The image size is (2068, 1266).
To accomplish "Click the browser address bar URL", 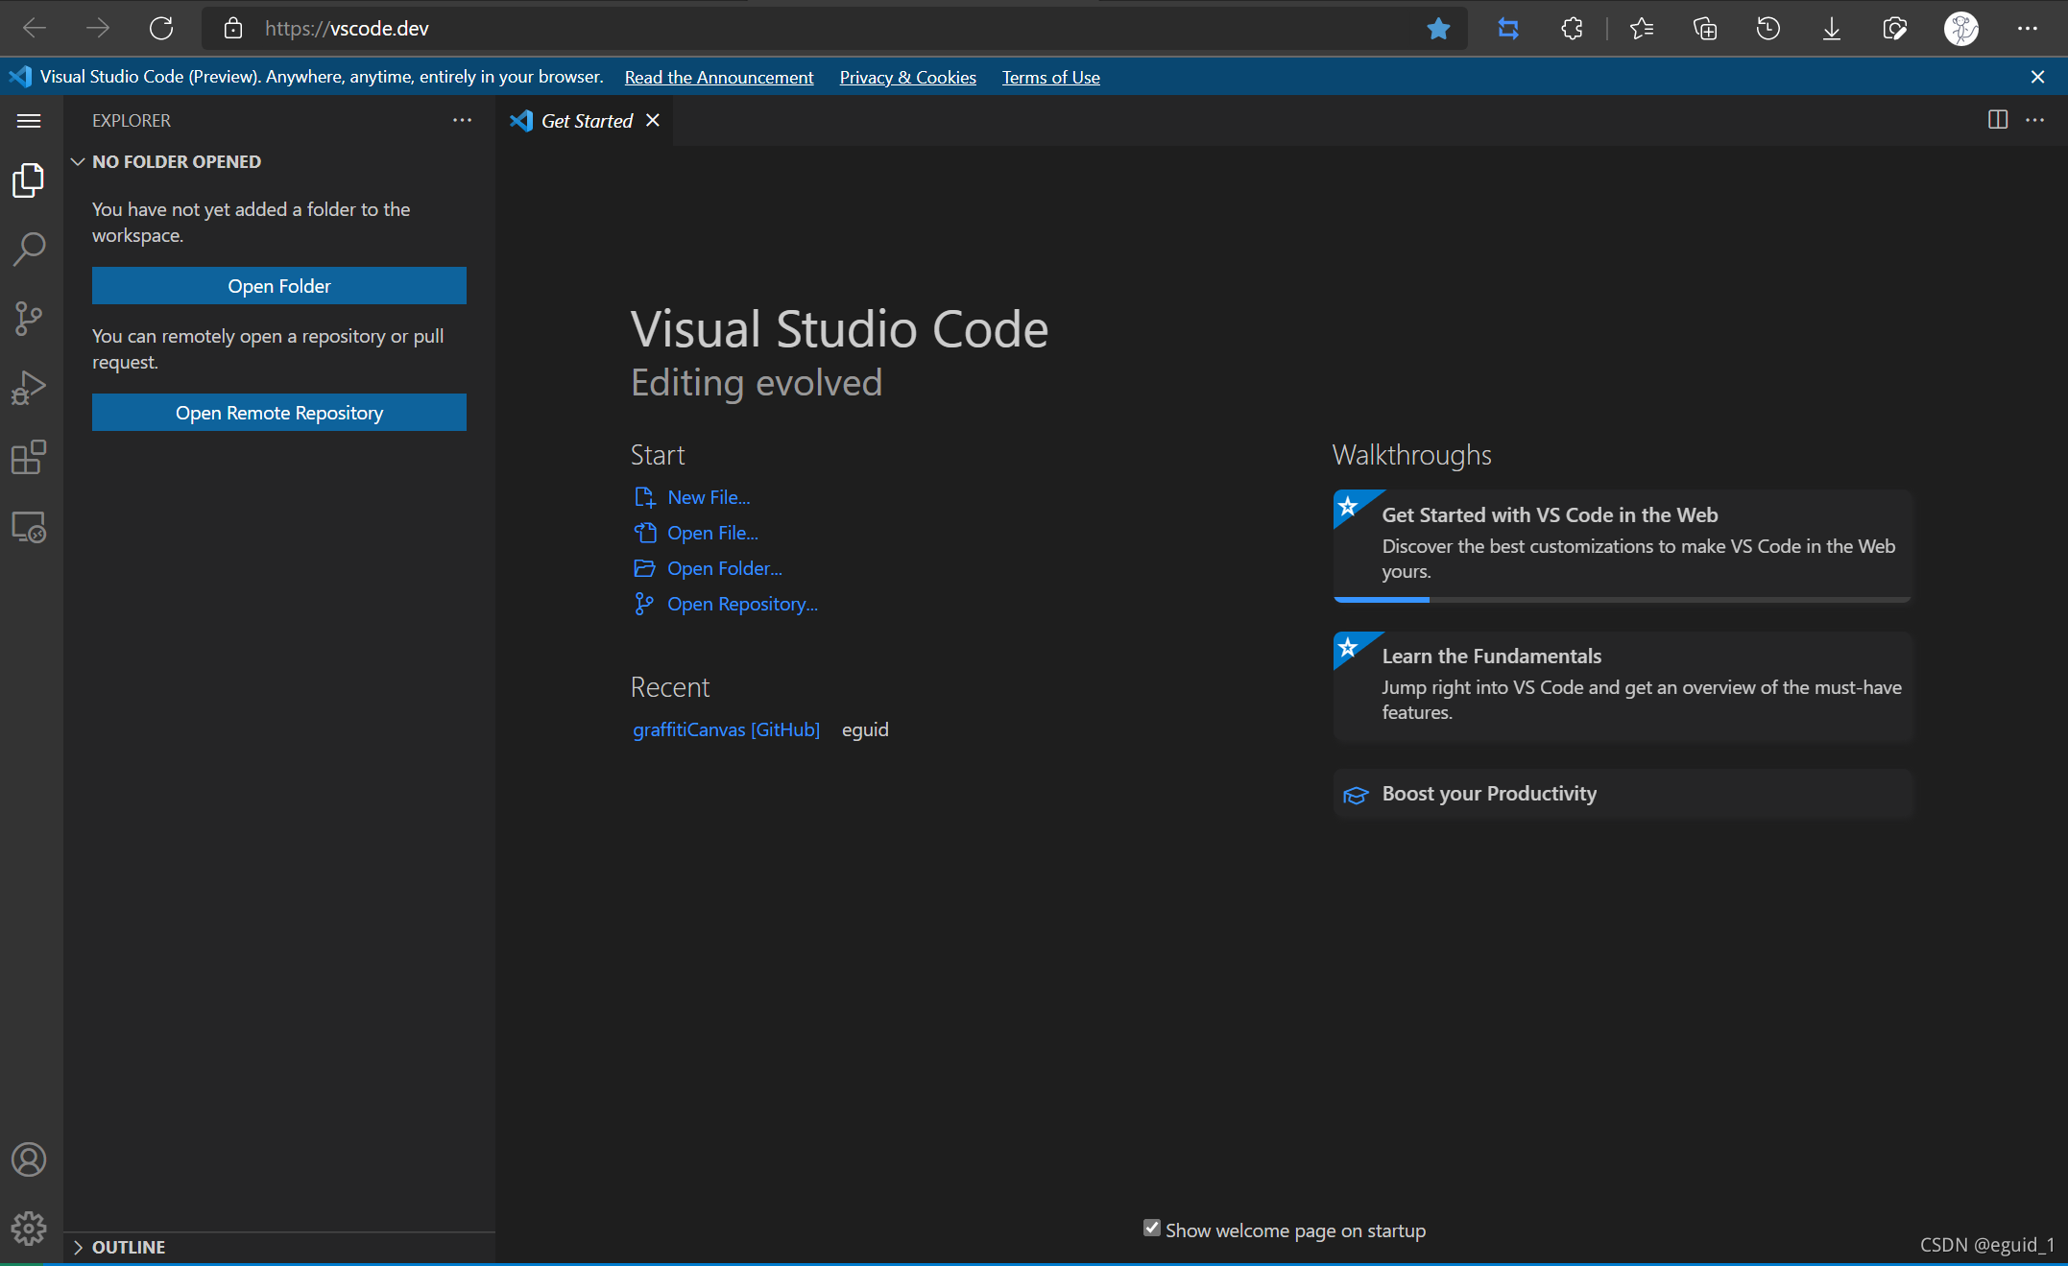I will click(347, 29).
